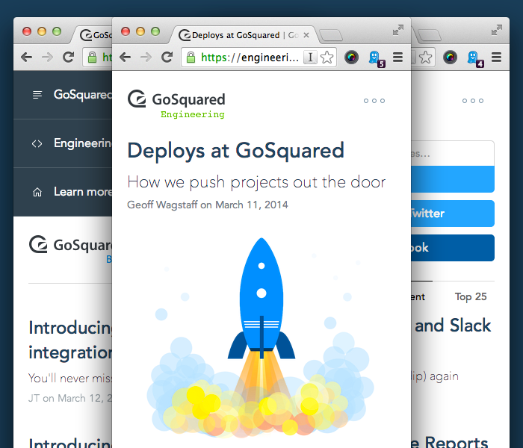Go back in the front browser window
The height and width of the screenshot is (448, 523).
pos(125,57)
